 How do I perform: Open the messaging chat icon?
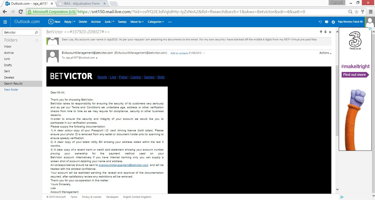(x=326, y=22)
